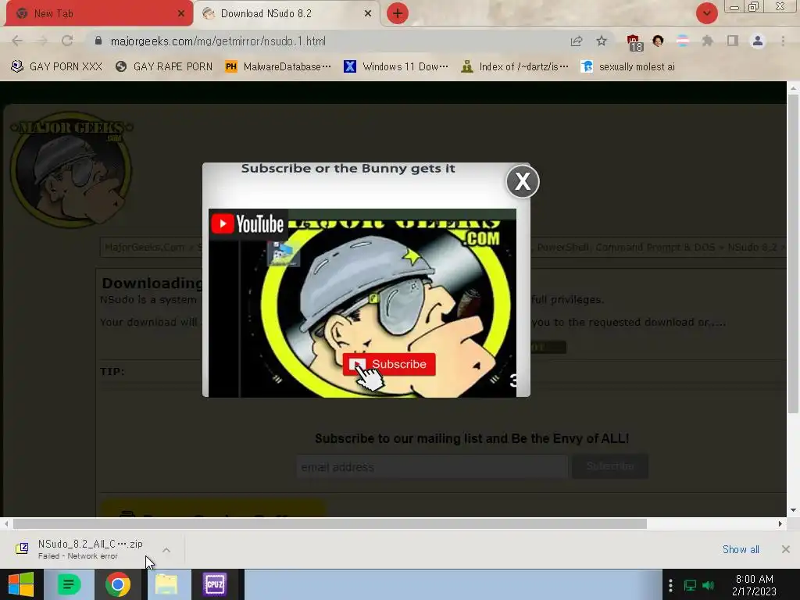Click the avatar face extension icon

pos(658,41)
